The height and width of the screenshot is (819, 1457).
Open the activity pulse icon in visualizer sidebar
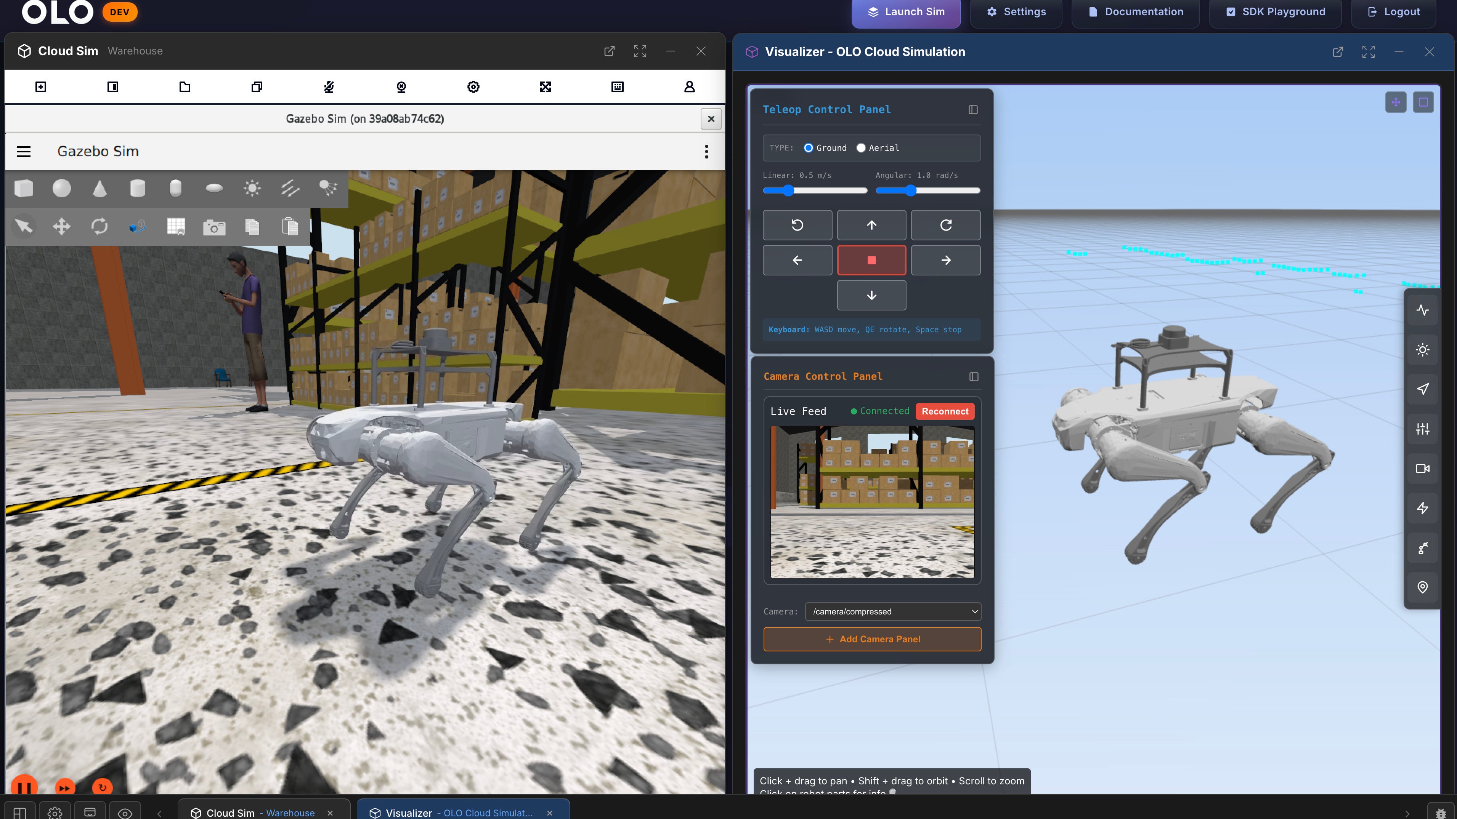1422,310
